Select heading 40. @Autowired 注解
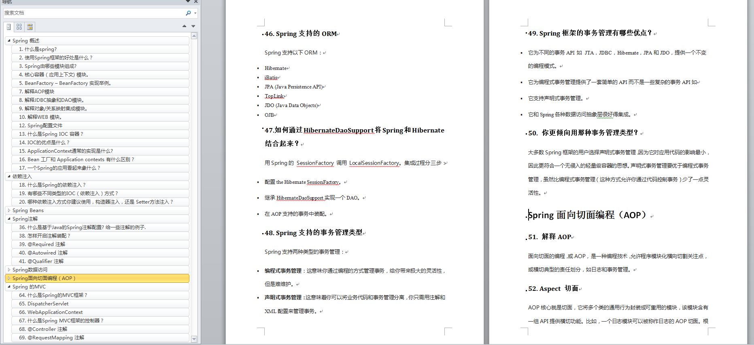Screen dimensions: 754x345 tap(100, 253)
